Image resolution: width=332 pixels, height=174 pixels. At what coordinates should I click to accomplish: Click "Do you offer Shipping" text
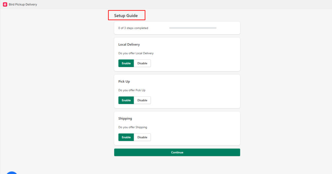tap(133, 127)
